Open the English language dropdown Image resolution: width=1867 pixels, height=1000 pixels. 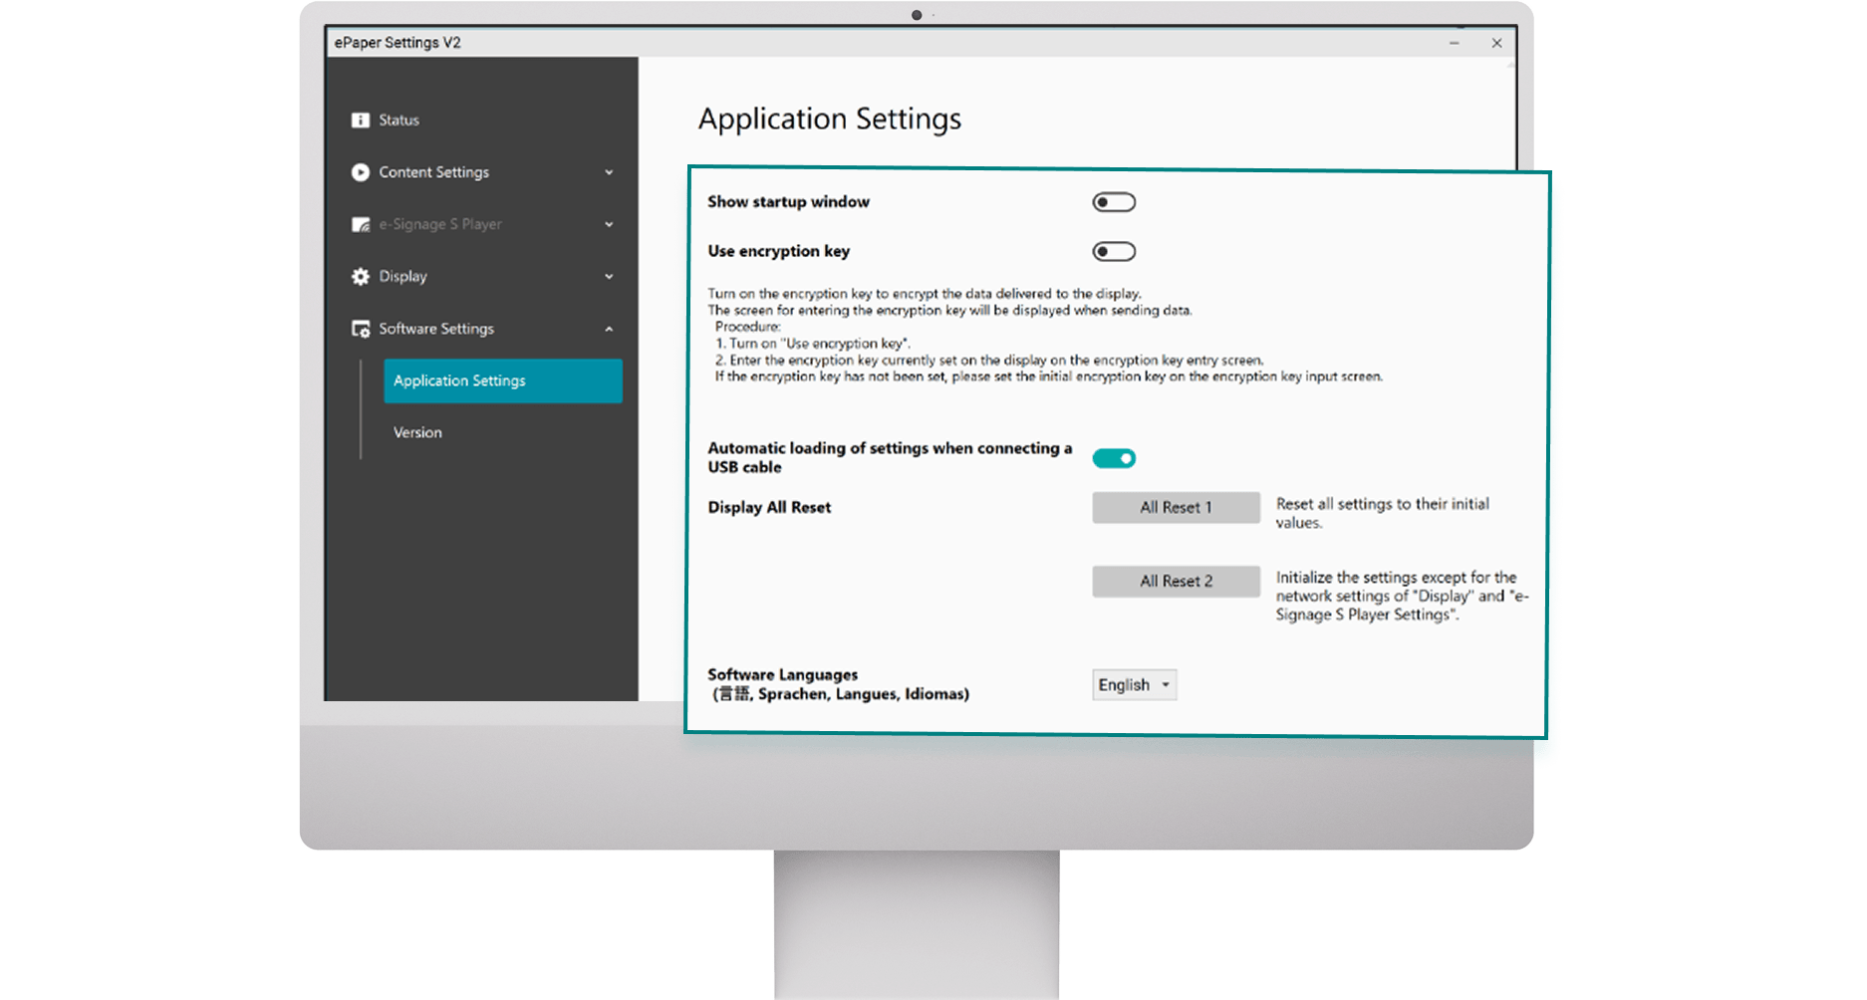click(1134, 685)
